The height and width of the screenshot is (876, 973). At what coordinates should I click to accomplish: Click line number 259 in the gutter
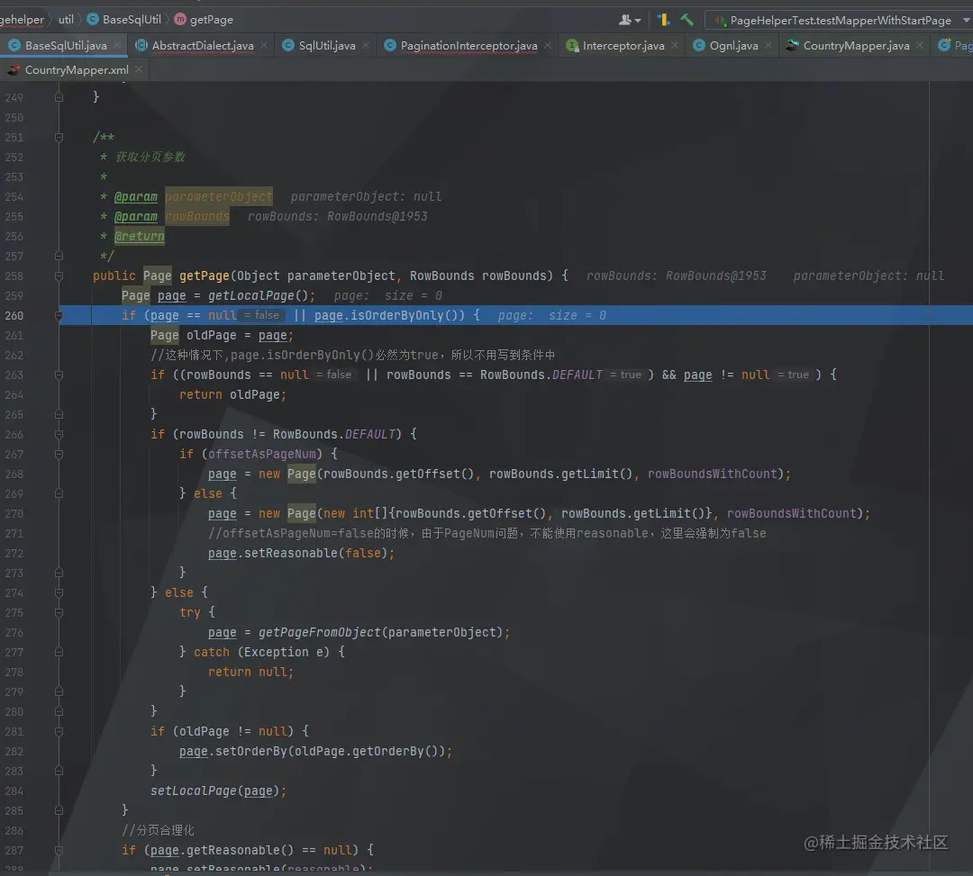coord(14,295)
